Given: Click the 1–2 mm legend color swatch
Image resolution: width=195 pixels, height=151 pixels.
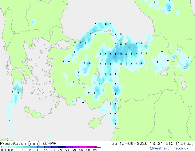Looking at the screenshot, I should [19, 147].
